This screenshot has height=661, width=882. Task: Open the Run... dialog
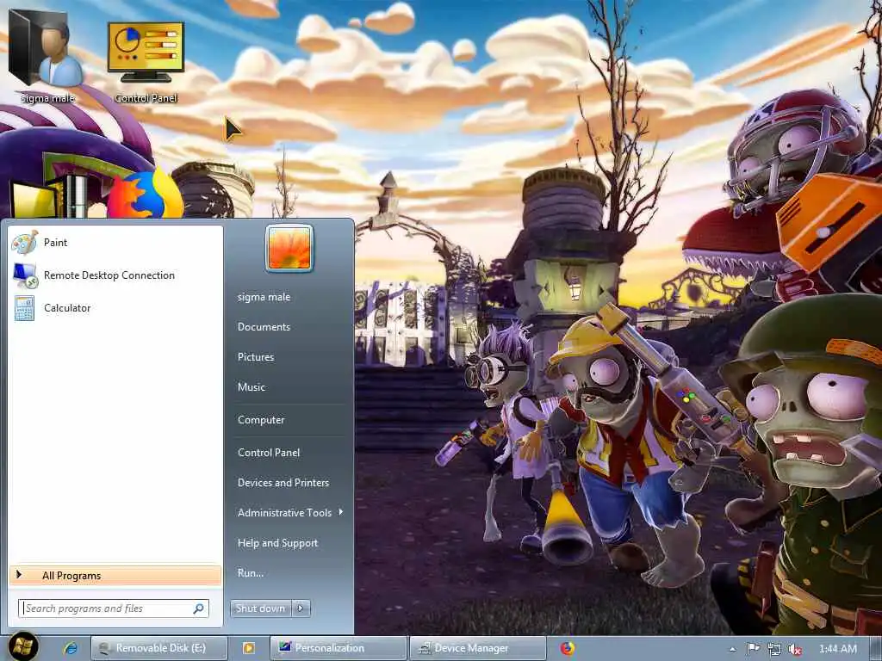point(251,572)
